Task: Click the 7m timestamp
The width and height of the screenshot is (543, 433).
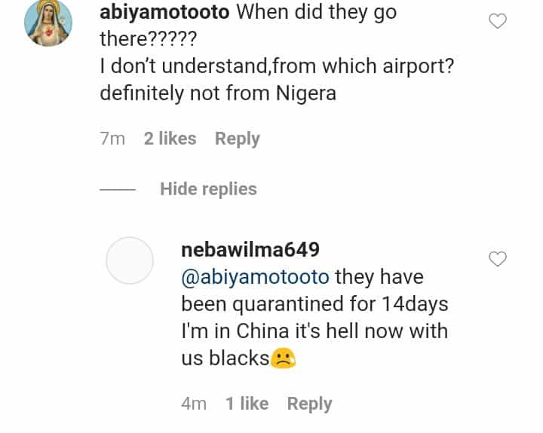Action: (x=112, y=139)
